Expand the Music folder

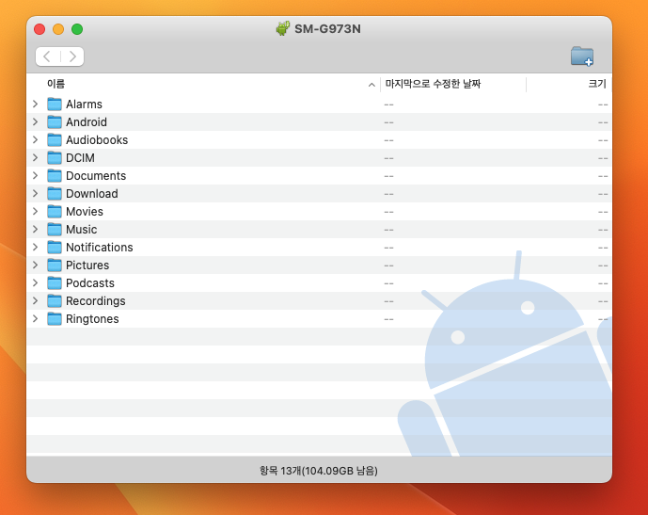[36, 229]
